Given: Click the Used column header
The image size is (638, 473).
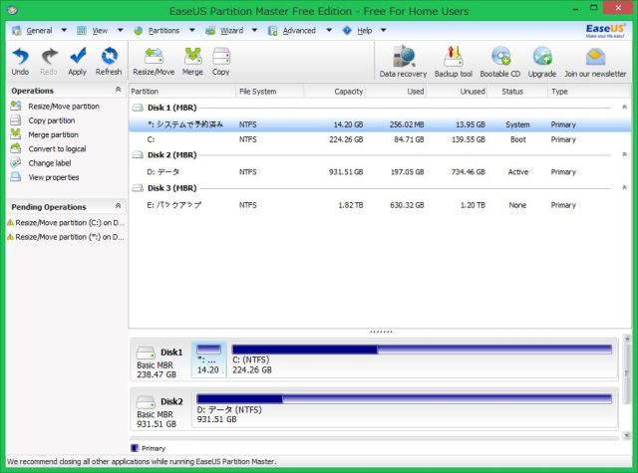Looking at the screenshot, I should pos(396,92).
